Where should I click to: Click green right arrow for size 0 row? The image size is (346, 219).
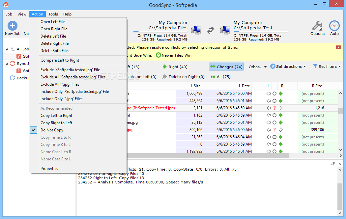click(280, 144)
